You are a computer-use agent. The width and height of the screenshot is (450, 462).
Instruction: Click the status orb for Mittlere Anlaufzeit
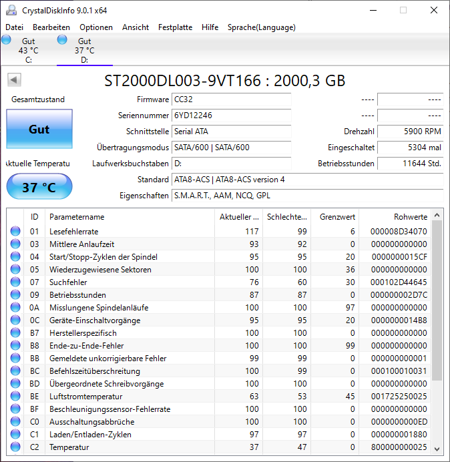pyautogui.click(x=15, y=244)
